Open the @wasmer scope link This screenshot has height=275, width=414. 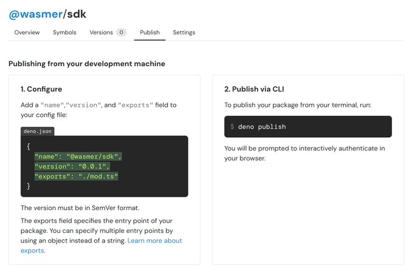(35, 15)
